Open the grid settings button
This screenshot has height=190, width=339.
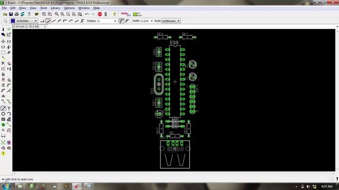click(5, 21)
